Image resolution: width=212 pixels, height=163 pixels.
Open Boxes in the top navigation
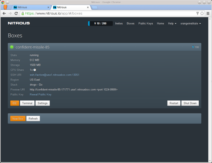pos(130,23)
